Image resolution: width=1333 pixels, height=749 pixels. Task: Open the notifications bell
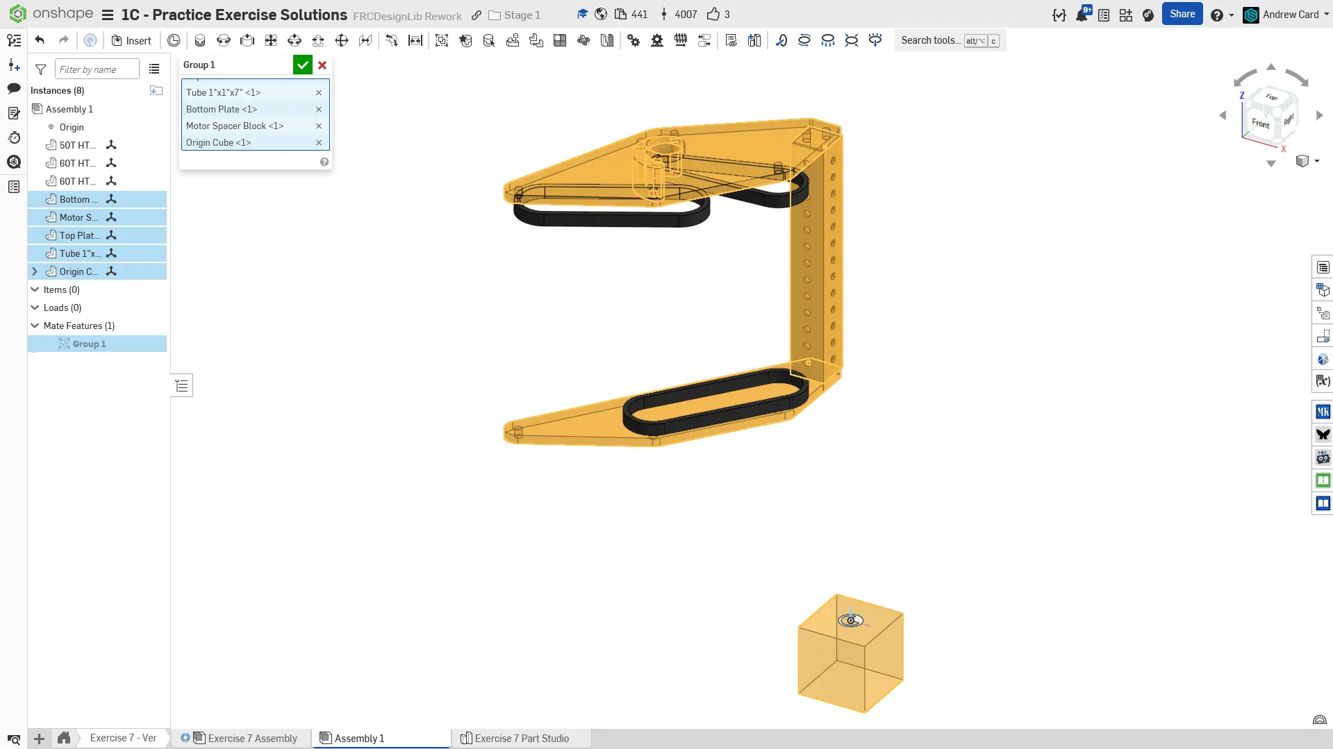point(1082,15)
